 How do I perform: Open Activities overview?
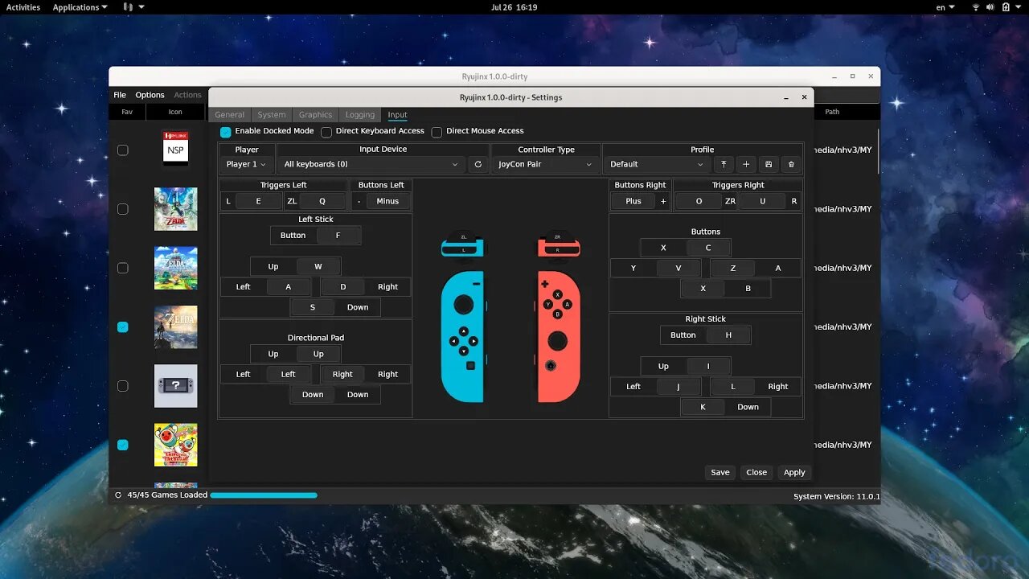coord(23,7)
